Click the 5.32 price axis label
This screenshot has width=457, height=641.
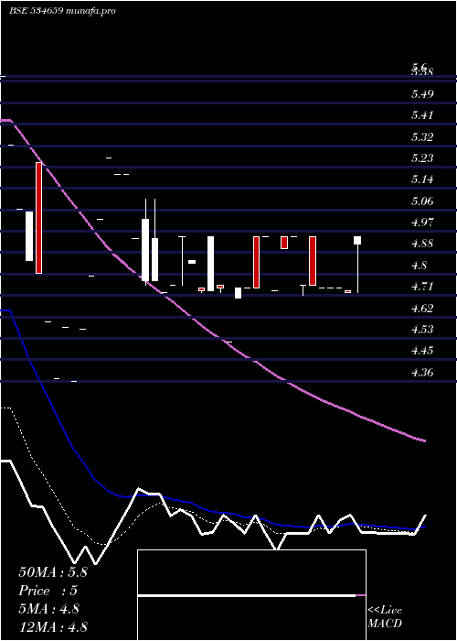[422, 137]
